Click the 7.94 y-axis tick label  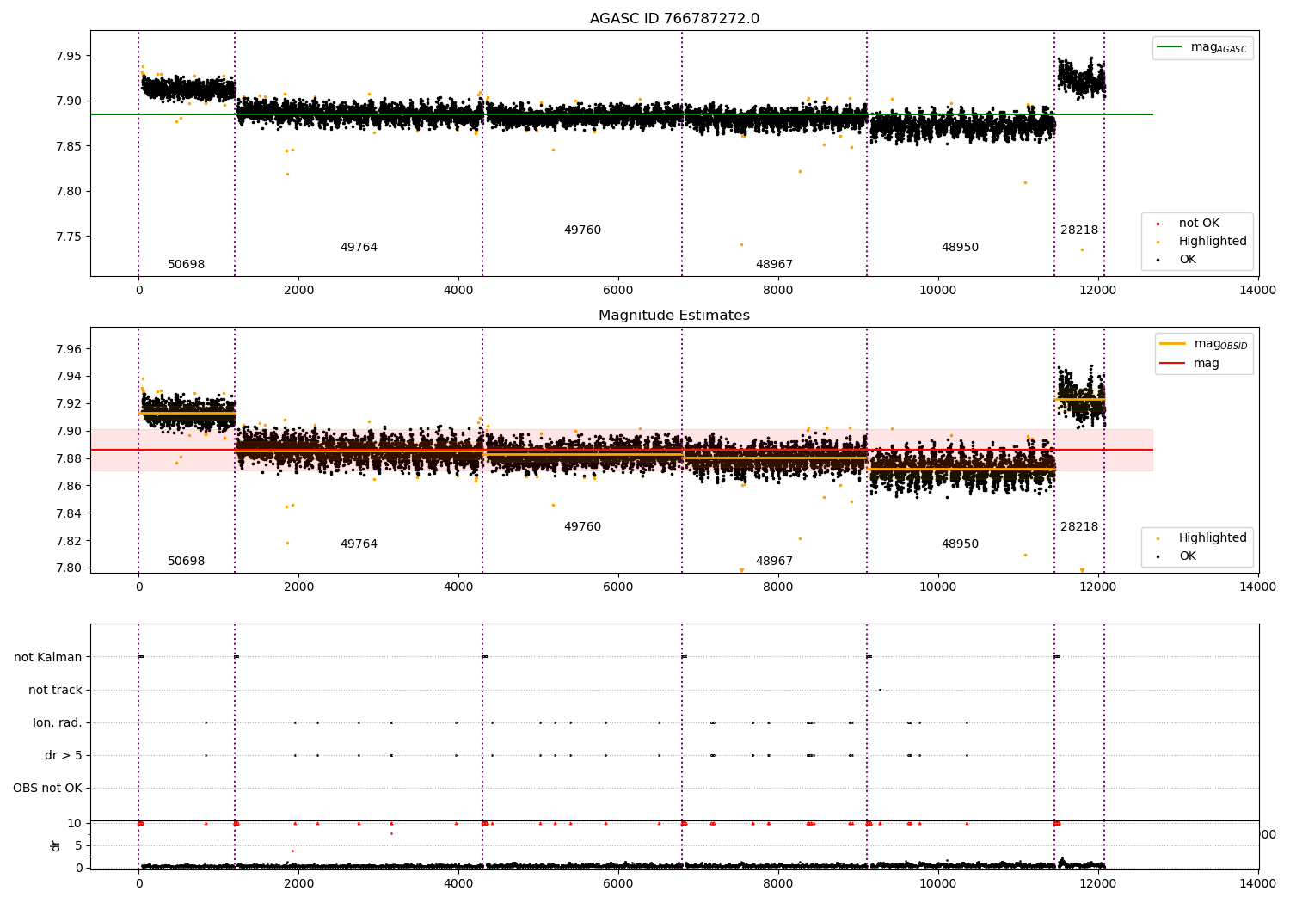pos(70,377)
